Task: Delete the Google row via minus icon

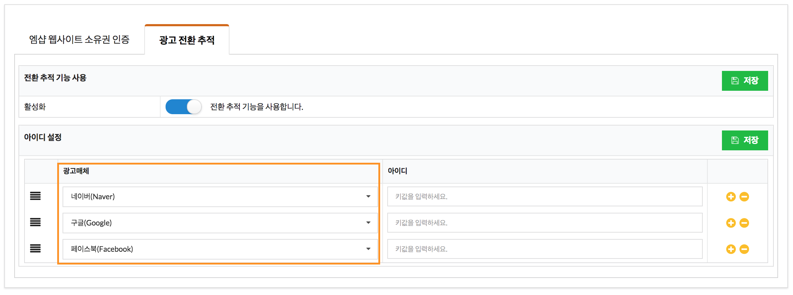Action: (x=745, y=223)
